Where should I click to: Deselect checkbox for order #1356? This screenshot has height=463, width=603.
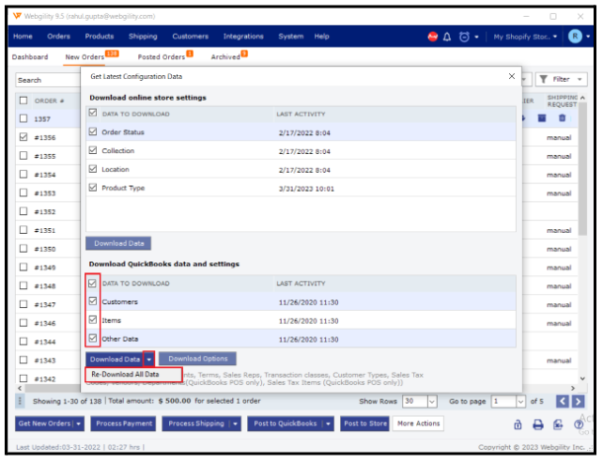[x=23, y=137]
